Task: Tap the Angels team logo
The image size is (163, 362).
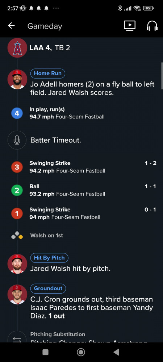Action: point(17,48)
